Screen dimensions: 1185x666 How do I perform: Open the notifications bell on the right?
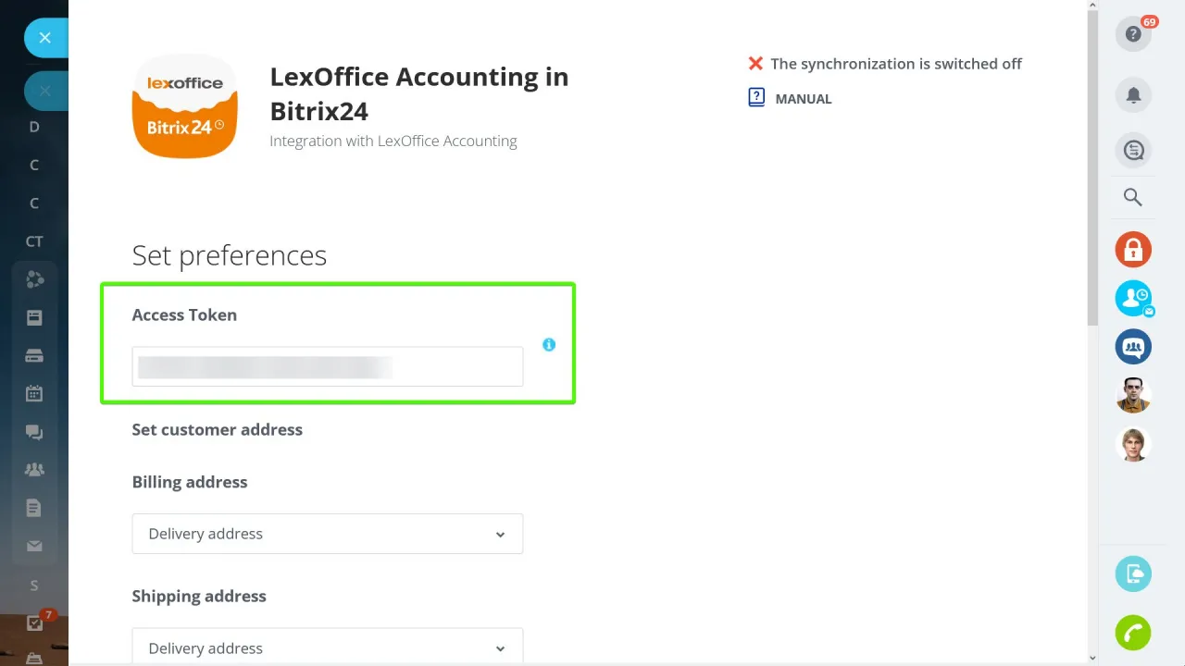point(1133,94)
